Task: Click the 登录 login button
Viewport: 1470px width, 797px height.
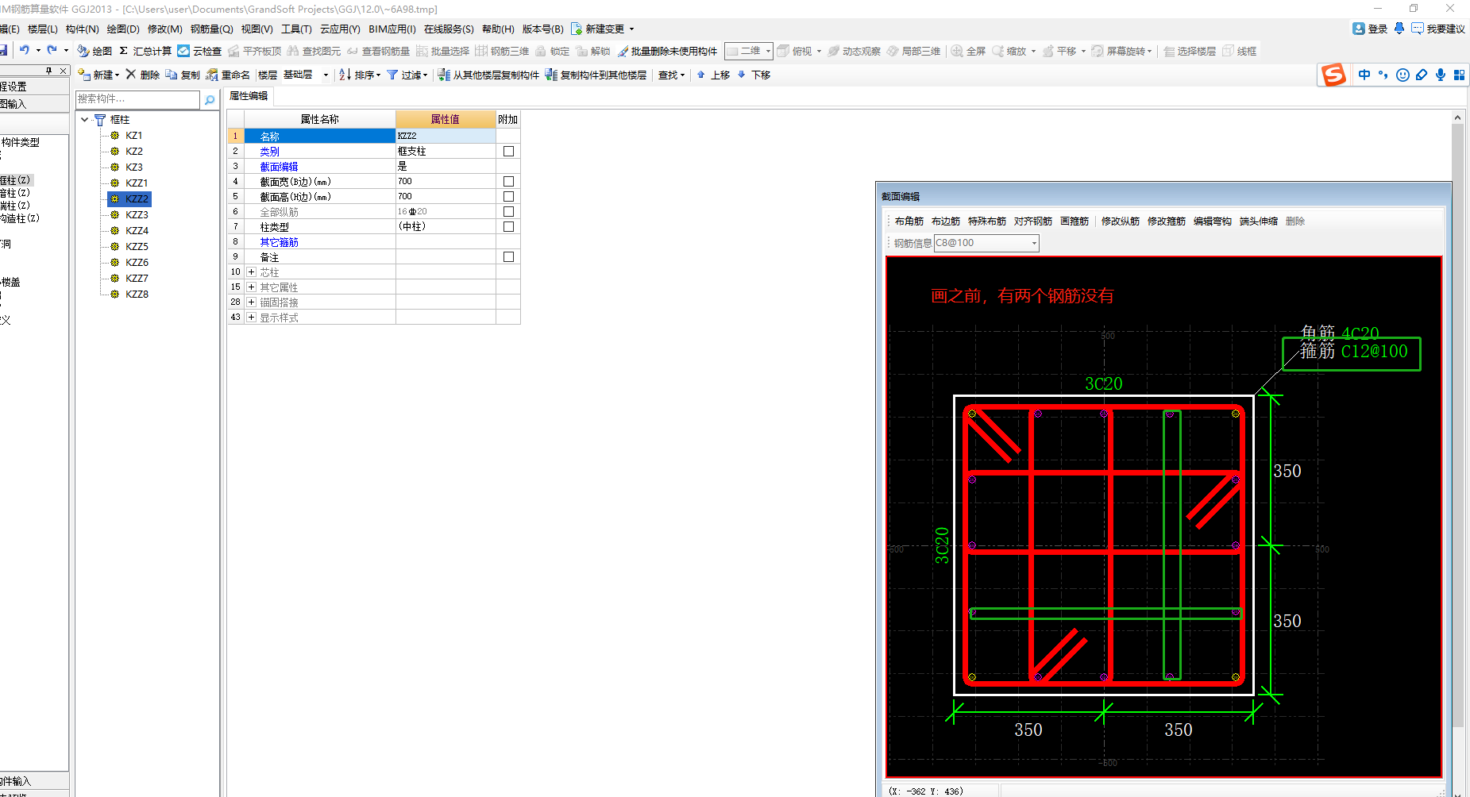Action: (x=1370, y=29)
